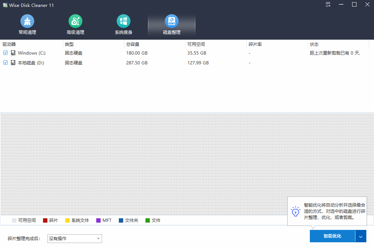Screen dimensions: 374x247
Task: Select the 本地磁盘 (D:) drive name
Action: tap(31, 63)
